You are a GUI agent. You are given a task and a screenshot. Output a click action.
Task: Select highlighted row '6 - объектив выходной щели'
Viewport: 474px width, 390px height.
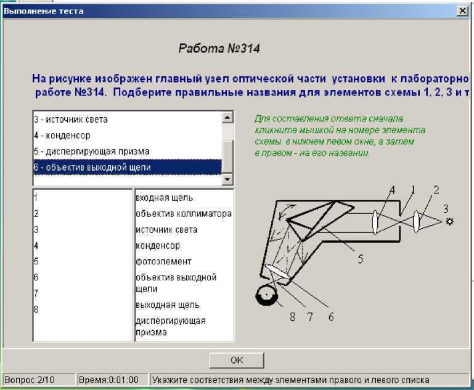pos(127,167)
